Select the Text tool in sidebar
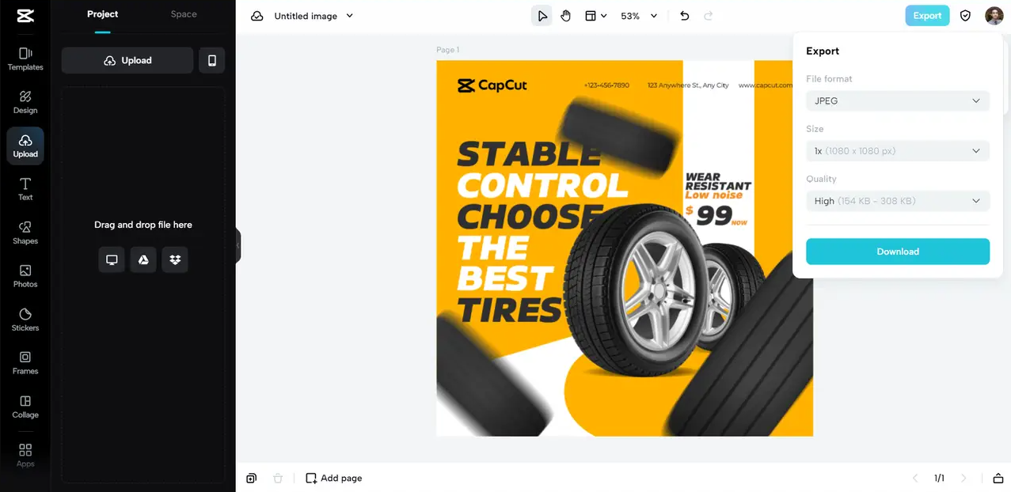Screen dimensions: 1011x492 tap(25, 189)
